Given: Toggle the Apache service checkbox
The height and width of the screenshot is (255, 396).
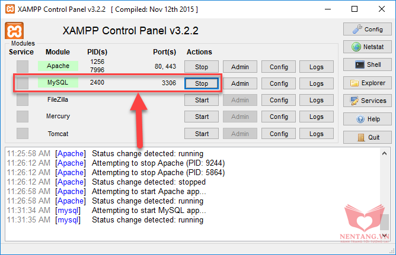Looking at the screenshot, I should (23, 66).
